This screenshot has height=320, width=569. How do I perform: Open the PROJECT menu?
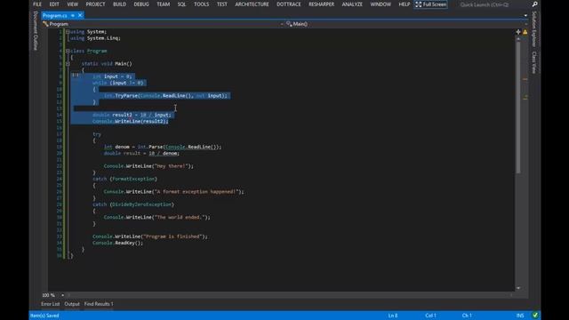pyautogui.click(x=95, y=4)
